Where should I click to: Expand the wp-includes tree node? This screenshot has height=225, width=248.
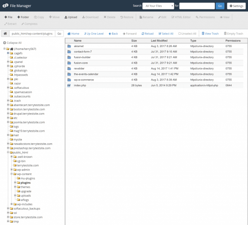pos(12,204)
